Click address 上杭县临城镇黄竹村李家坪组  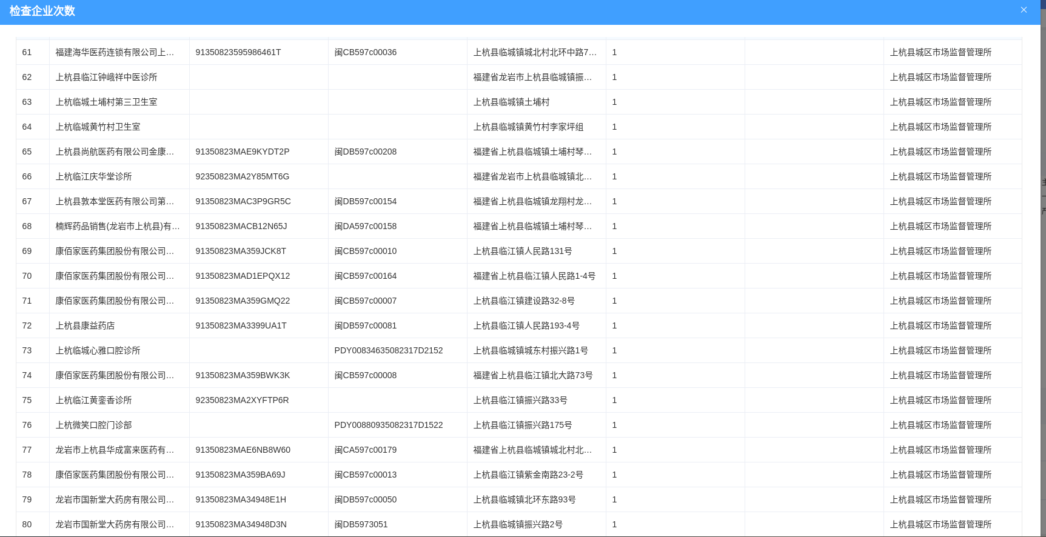[528, 127]
